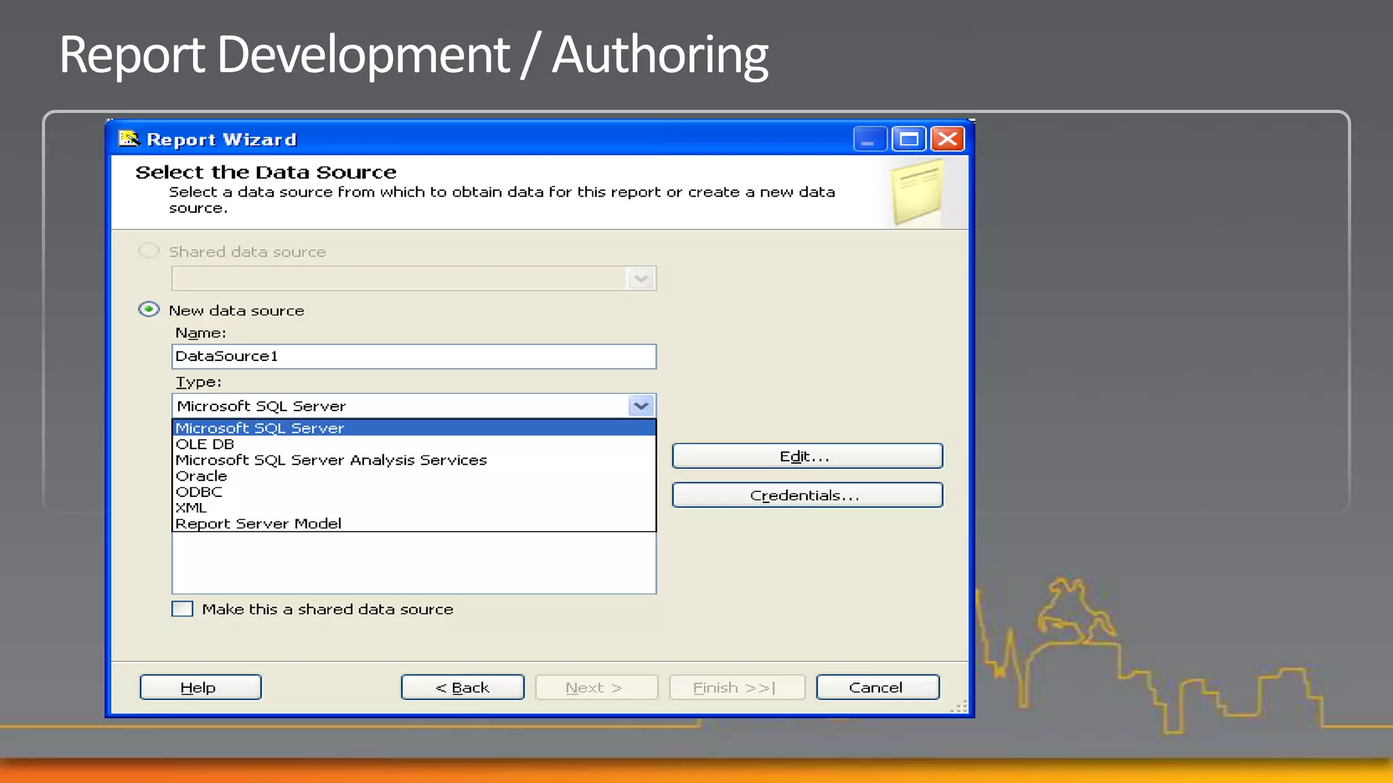This screenshot has width=1393, height=783.
Task: Click the Report Wizard title bar icon
Action: [129, 139]
